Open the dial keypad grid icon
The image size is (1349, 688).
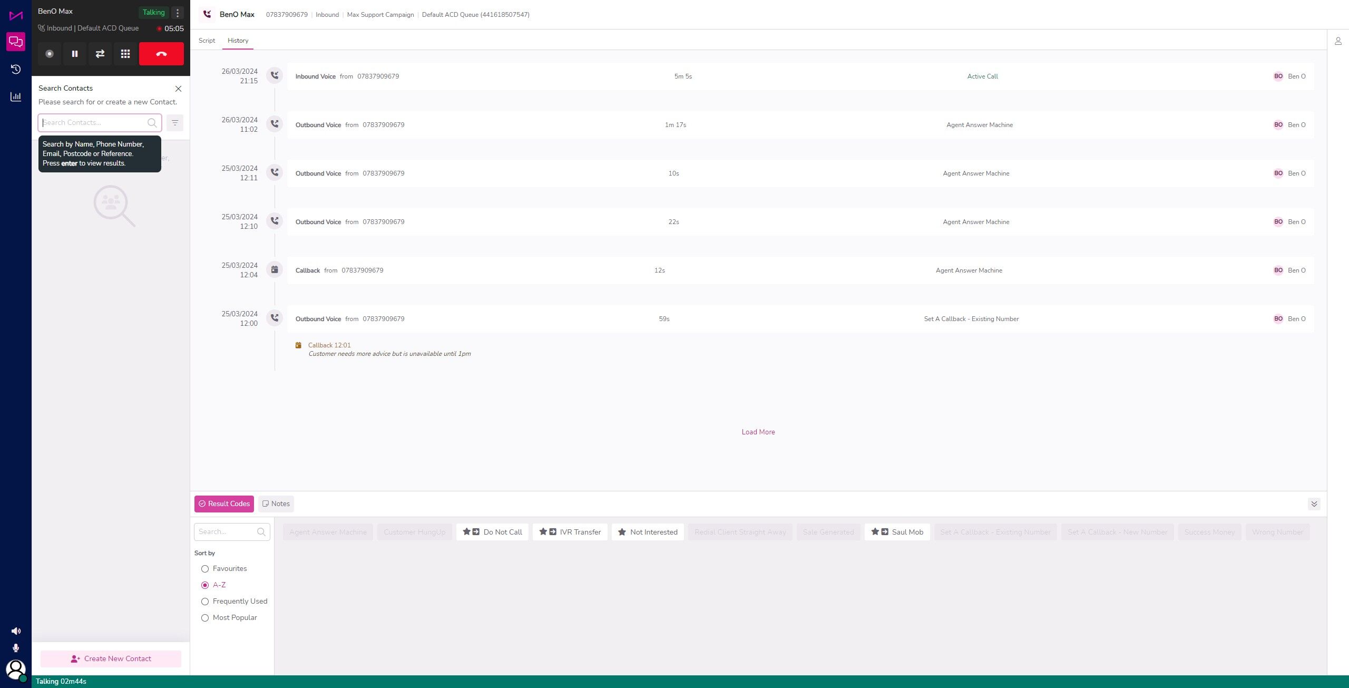tap(125, 54)
